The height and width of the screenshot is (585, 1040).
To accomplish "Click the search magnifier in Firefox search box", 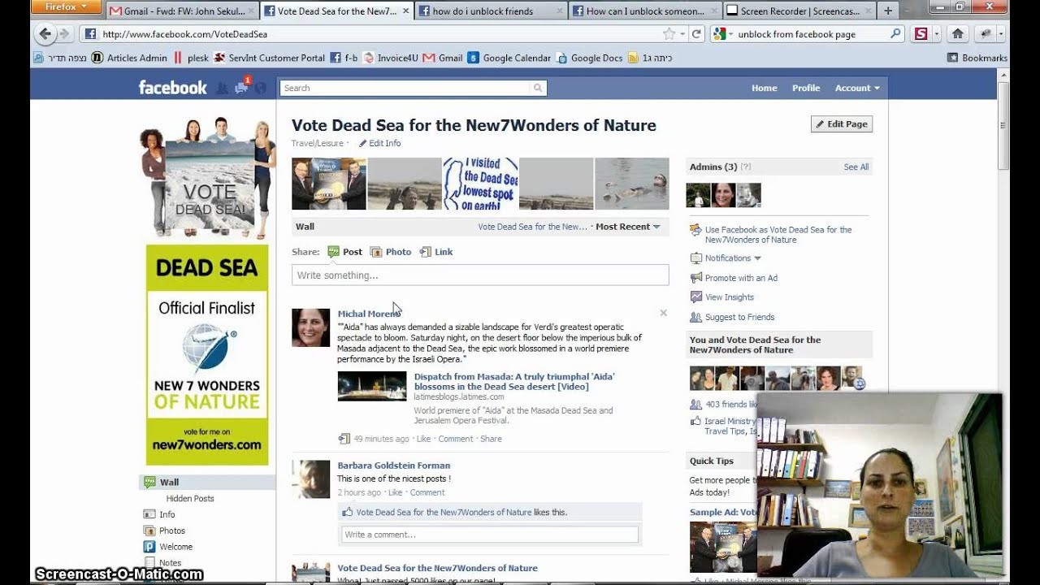I will pos(895,34).
